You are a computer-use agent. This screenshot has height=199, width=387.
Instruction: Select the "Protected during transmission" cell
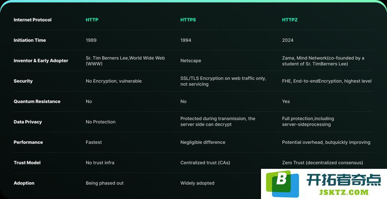click(x=218, y=122)
